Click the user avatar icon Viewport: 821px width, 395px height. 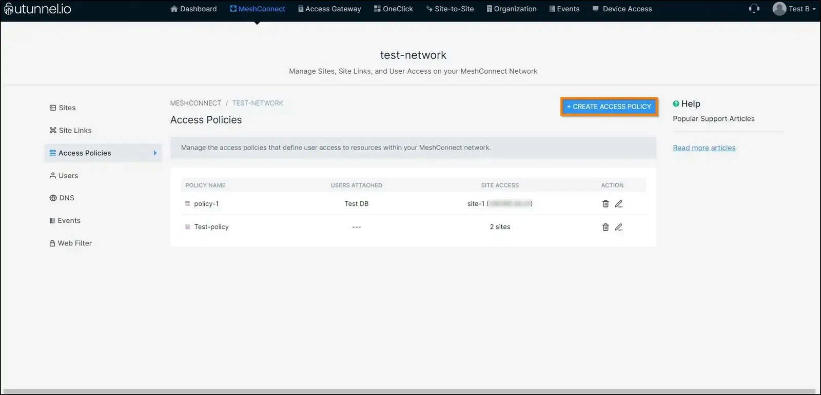coord(779,9)
